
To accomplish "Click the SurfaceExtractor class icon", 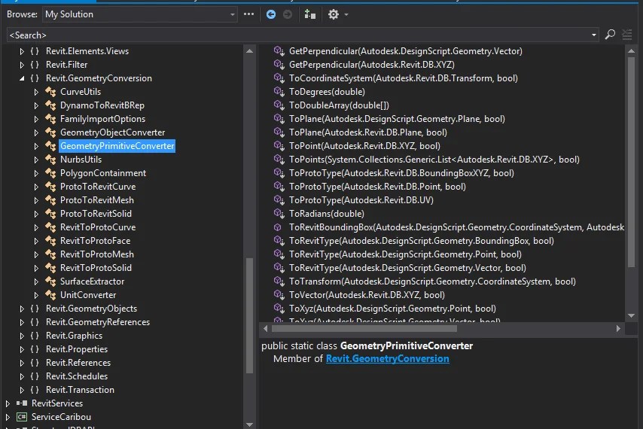I will 51,281.
